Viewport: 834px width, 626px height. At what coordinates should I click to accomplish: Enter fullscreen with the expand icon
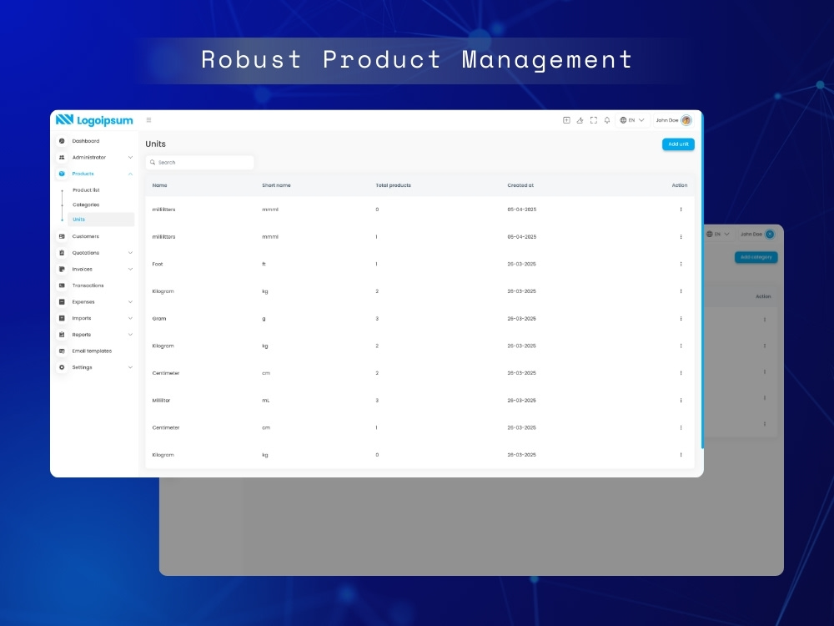pyautogui.click(x=594, y=120)
